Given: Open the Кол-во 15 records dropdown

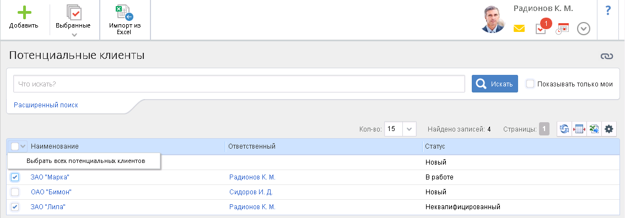Looking at the screenshot, I should (x=400, y=129).
